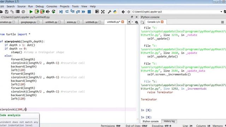Click the Encoding: UTF-8 status entry
The image size is (226, 127).
point(161,126)
